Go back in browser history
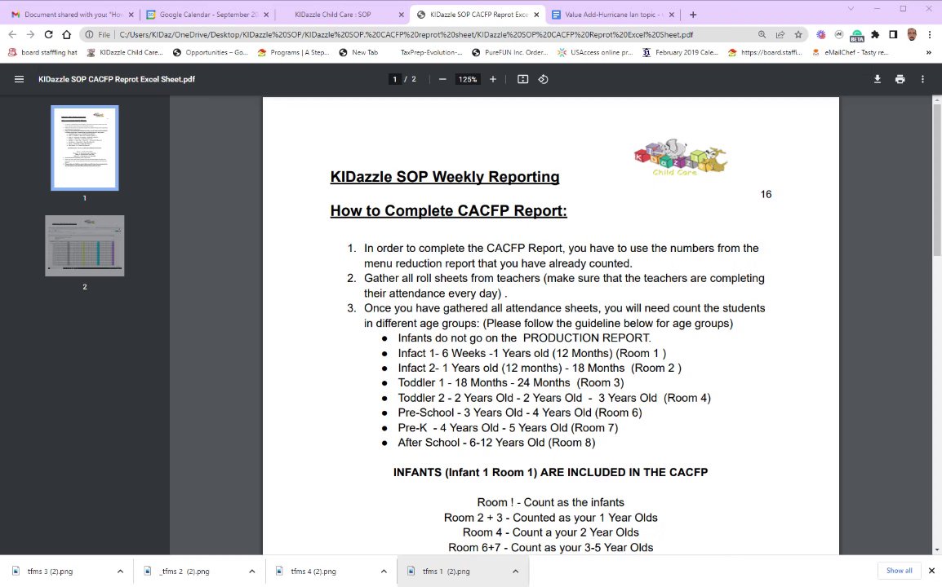This screenshot has height=587, width=942. point(12,35)
